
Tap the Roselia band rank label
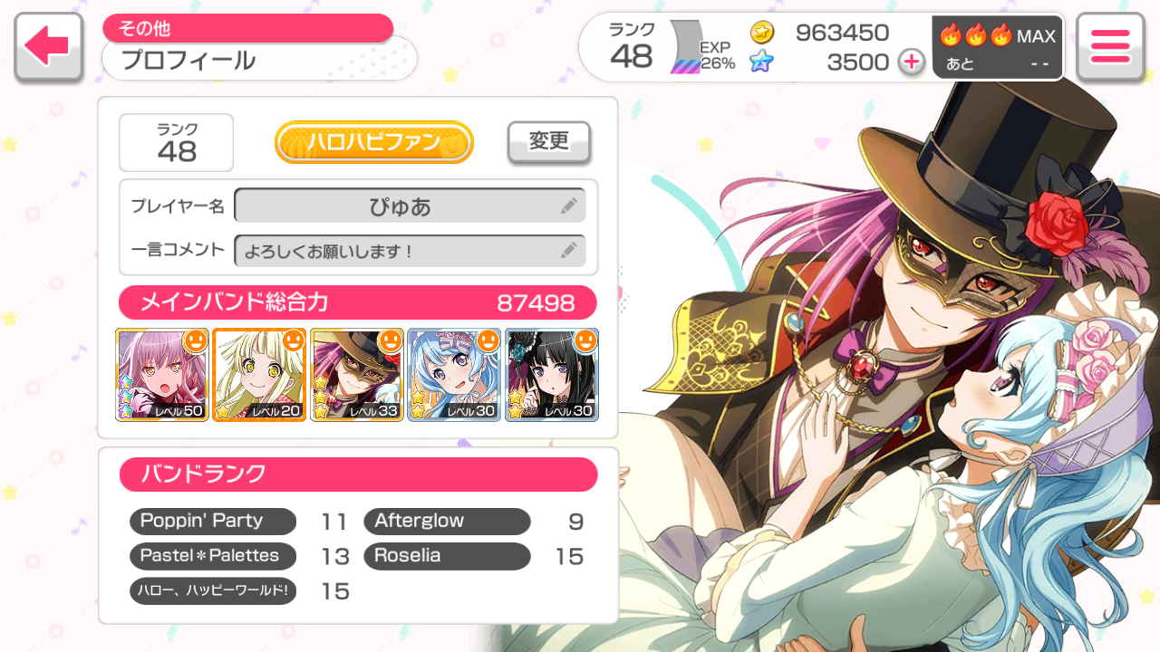point(447,556)
